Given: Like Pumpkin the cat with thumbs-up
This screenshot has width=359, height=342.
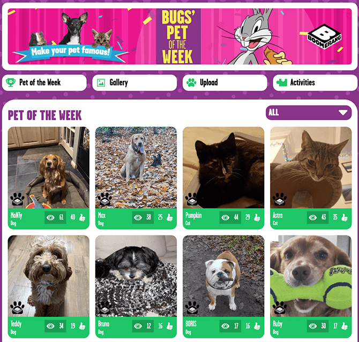Looking at the screenshot, I should coord(257,217).
